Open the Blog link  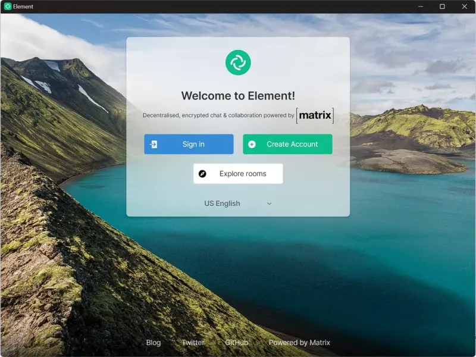coord(154,343)
